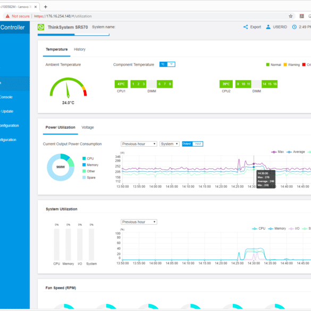Click DIMM 2 temperature tile
Viewport: 311px width, 311px height.
138,84
